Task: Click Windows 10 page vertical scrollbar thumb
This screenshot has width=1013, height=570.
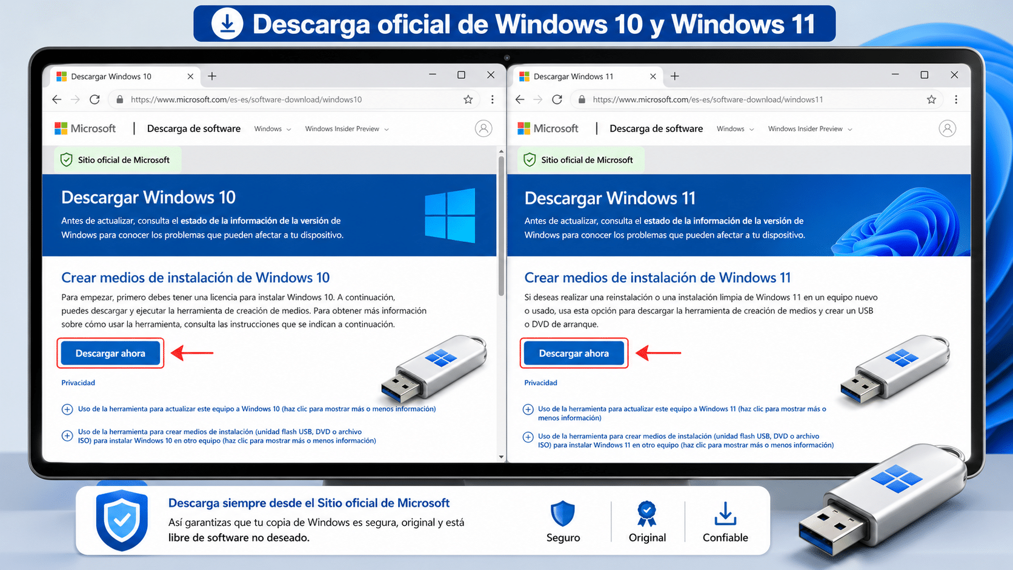Action: [501, 226]
